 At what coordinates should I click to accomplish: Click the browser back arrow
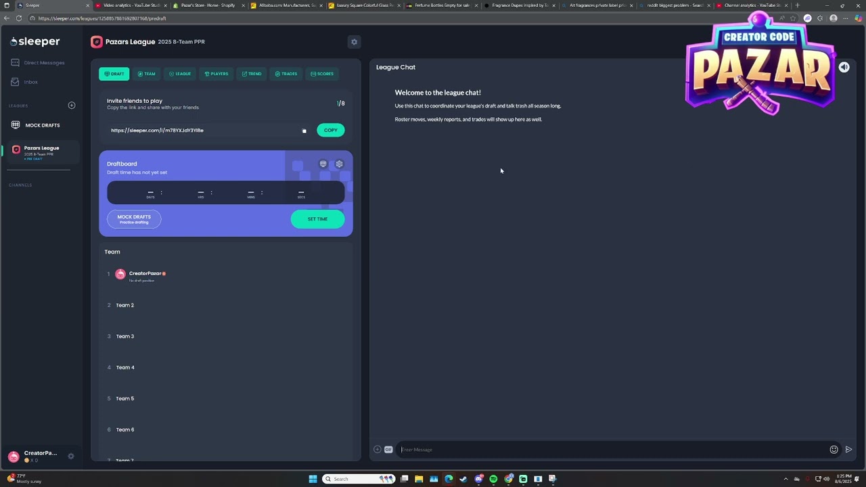coord(7,18)
